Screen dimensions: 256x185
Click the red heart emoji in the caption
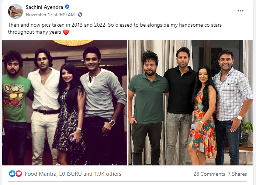[x=66, y=32]
